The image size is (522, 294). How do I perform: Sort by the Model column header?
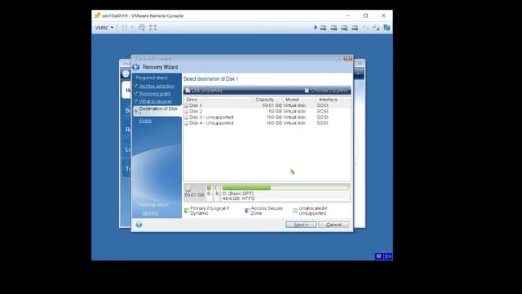point(299,100)
